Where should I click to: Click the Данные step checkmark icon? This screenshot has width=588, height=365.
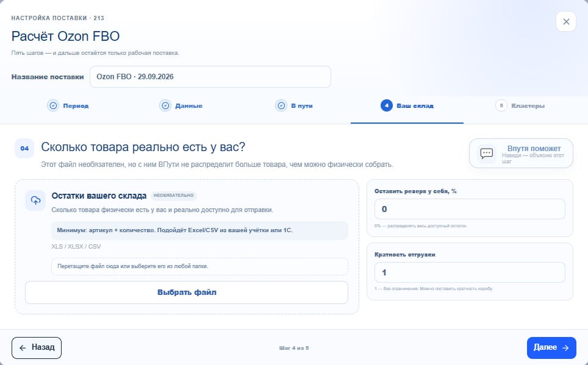click(165, 105)
